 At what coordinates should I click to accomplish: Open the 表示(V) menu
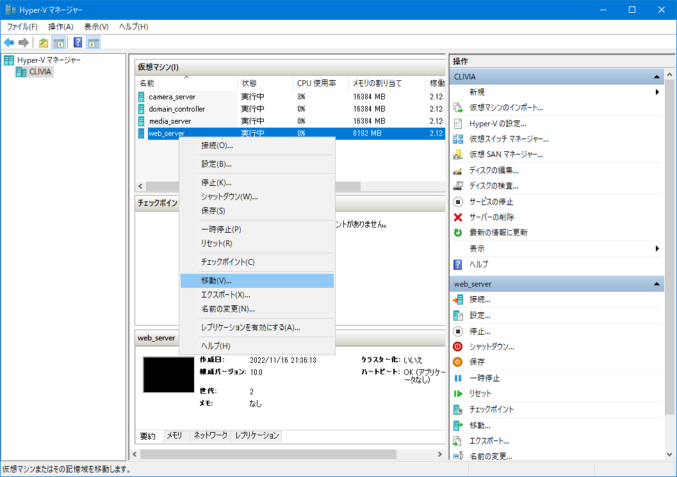click(96, 27)
